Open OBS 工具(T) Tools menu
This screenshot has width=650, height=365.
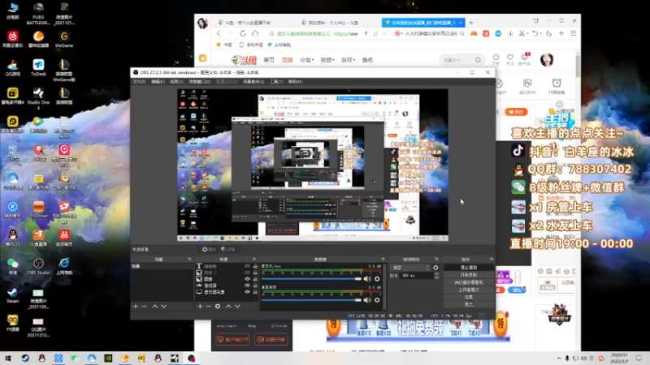(276, 82)
